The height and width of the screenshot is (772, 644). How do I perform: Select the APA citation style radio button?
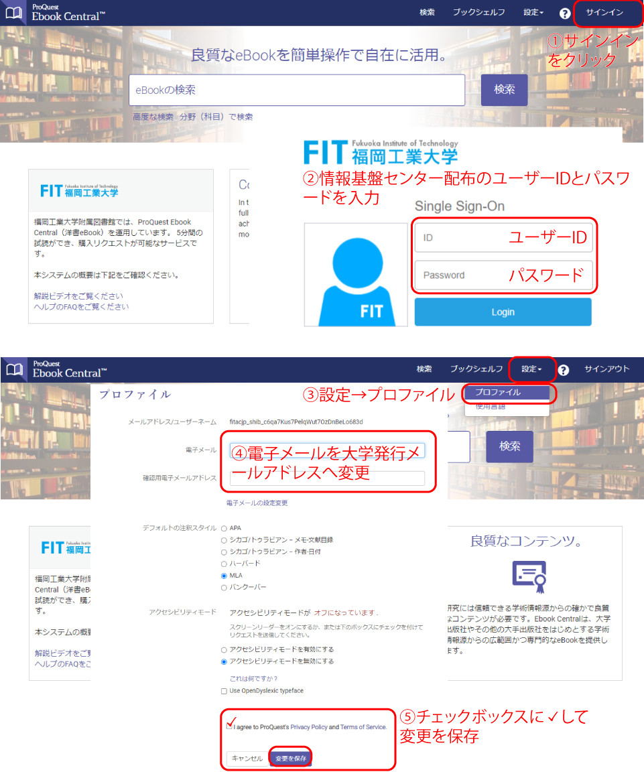point(224,528)
